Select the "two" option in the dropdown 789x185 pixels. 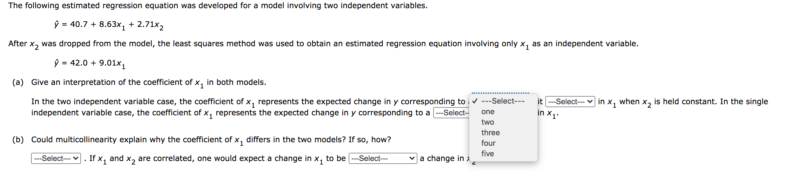488,122
